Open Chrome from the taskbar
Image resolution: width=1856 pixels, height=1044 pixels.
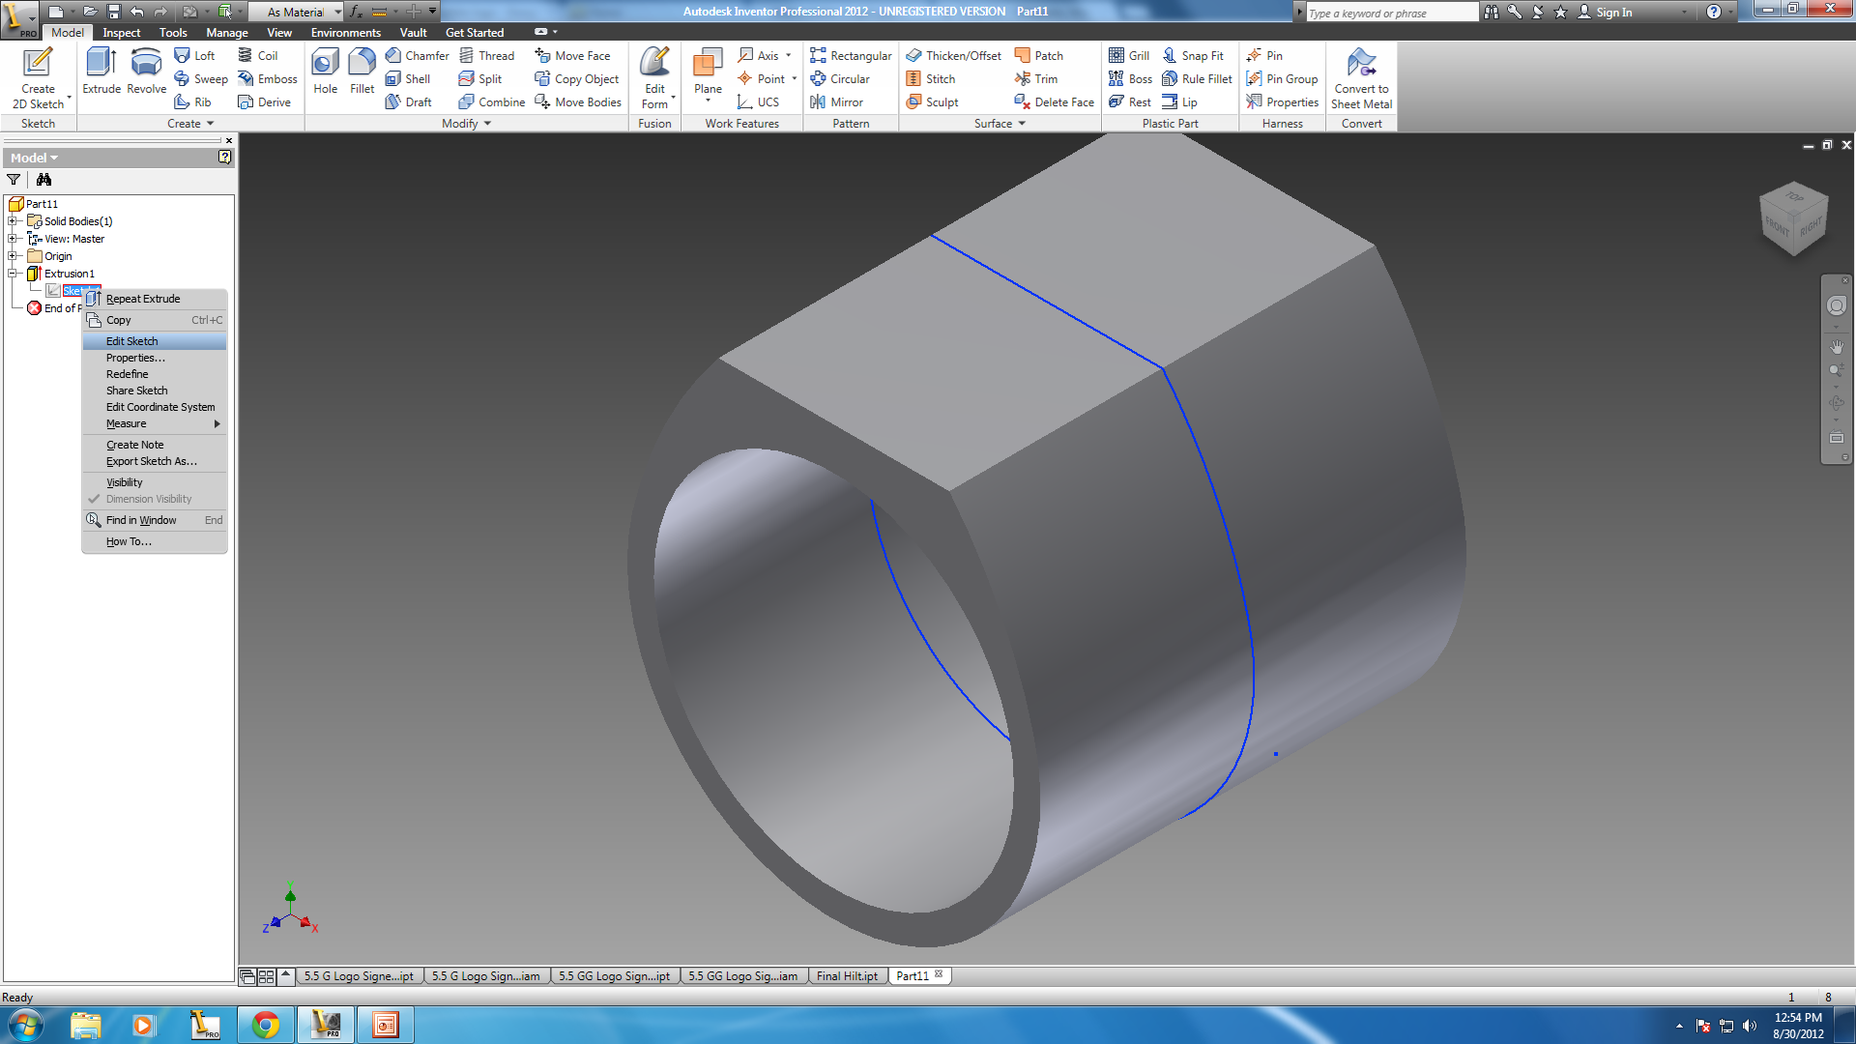click(266, 1025)
